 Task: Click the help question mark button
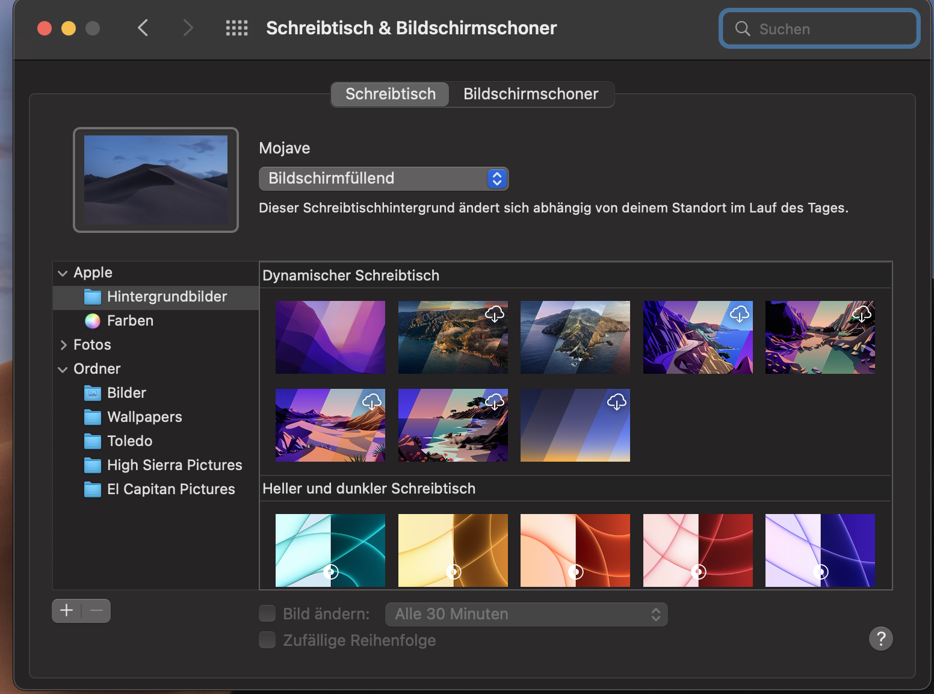click(880, 639)
